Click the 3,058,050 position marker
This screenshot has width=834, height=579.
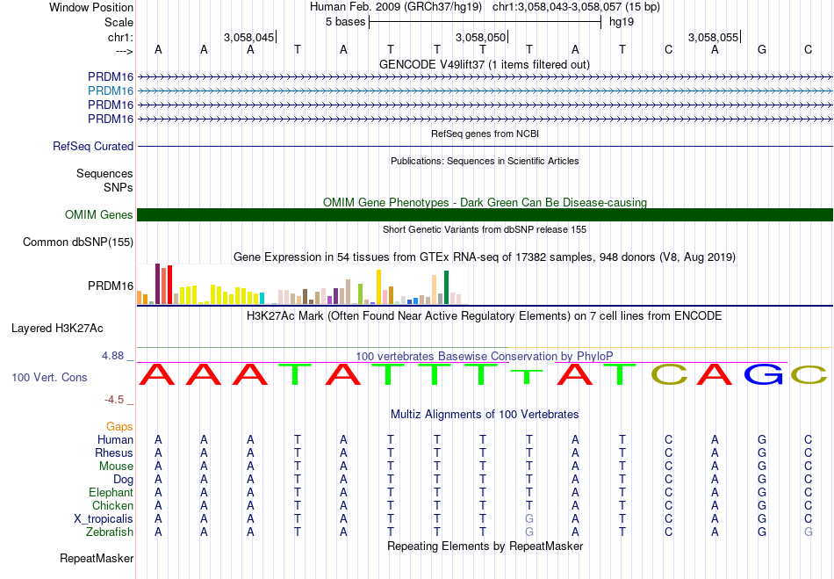coord(481,38)
